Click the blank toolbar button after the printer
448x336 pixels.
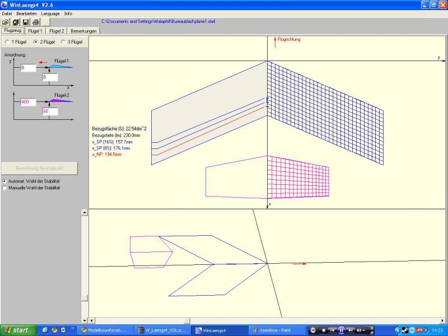(x=45, y=22)
